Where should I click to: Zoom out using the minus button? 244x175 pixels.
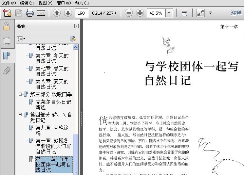coord(129,13)
